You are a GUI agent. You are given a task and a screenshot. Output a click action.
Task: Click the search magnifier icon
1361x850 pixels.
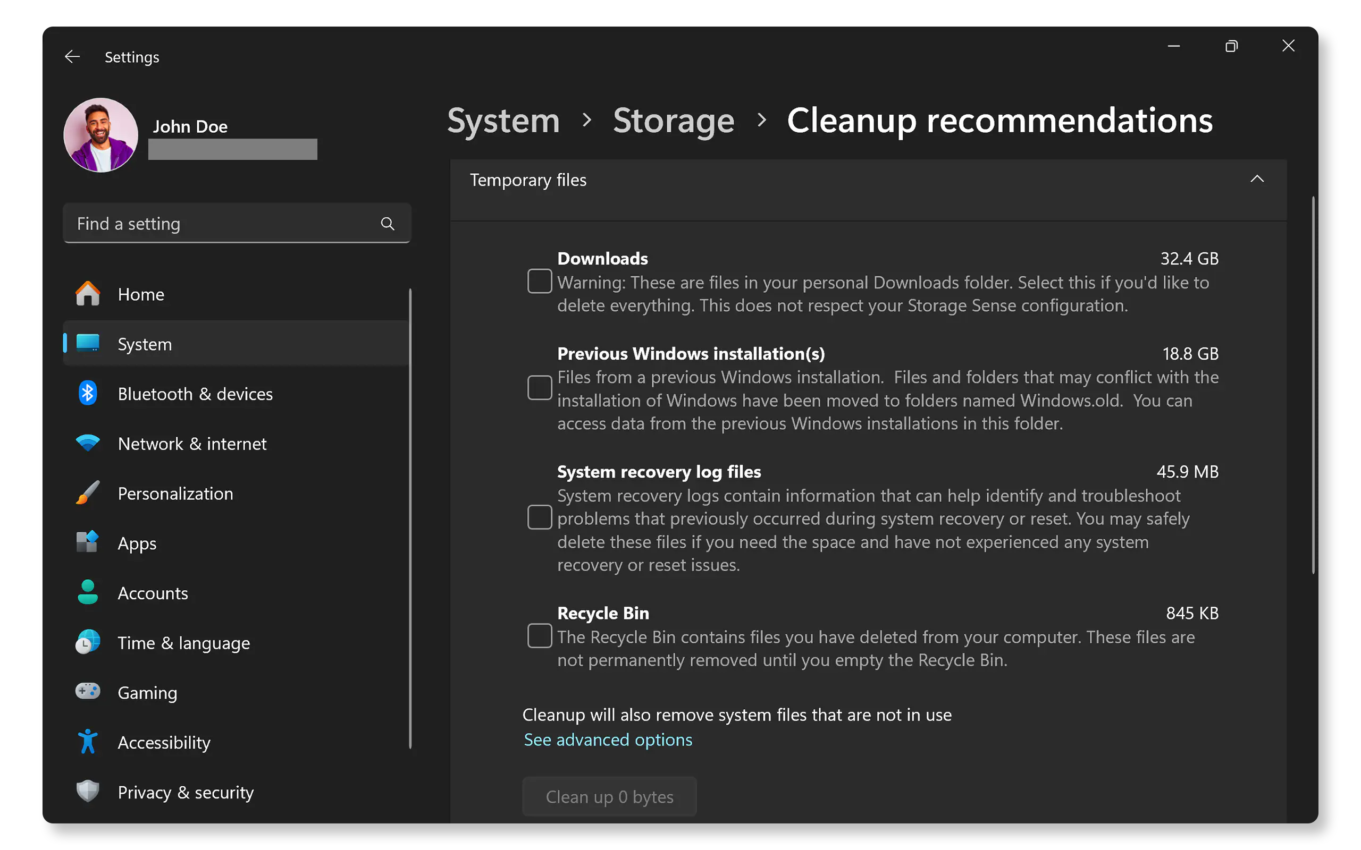pyautogui.click(x=388, y=224)
